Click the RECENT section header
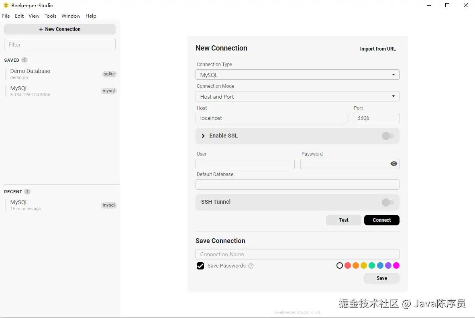This screenshot has height=318, width=475. 13,192
